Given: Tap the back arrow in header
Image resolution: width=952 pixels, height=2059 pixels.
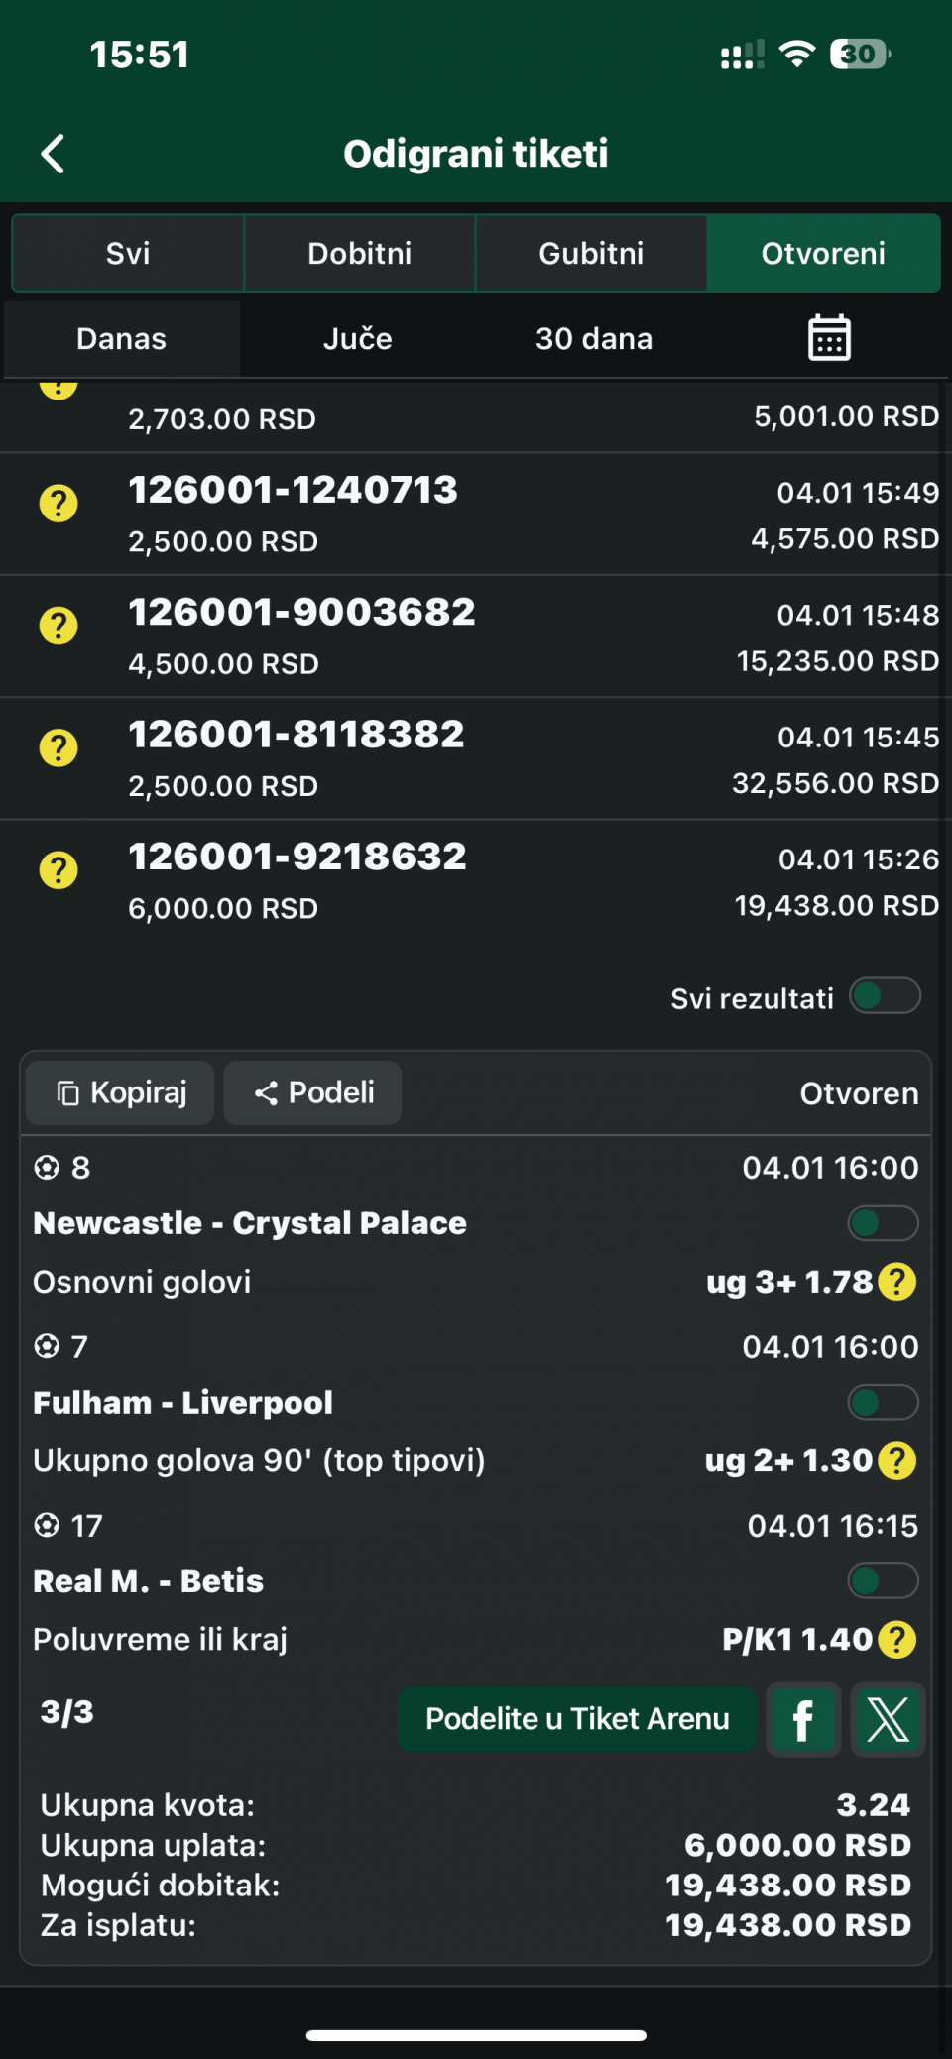Looking at the screenshot, I should click(54, 154).
